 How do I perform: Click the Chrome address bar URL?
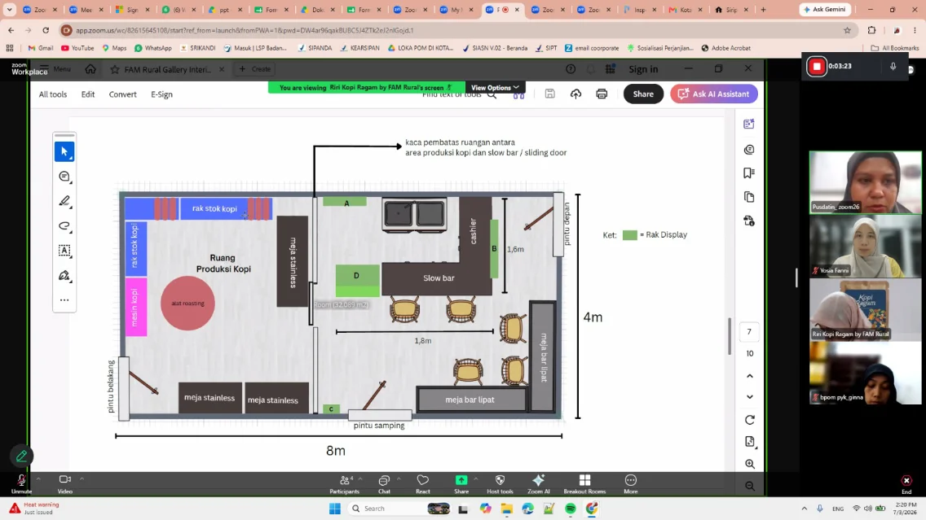(x=245, y=30)
